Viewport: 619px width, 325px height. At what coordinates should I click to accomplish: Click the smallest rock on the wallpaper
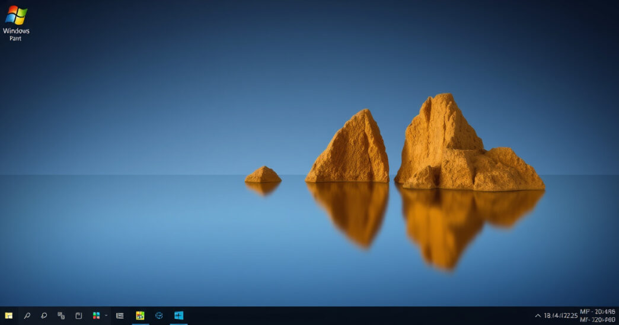[263, 175]
